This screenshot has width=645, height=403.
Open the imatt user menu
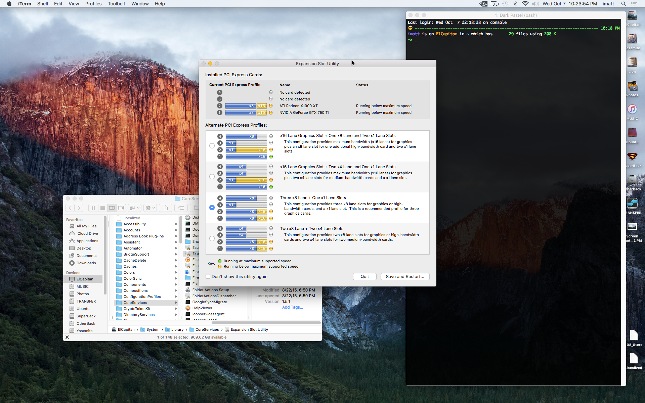click(x=608, y=4)
